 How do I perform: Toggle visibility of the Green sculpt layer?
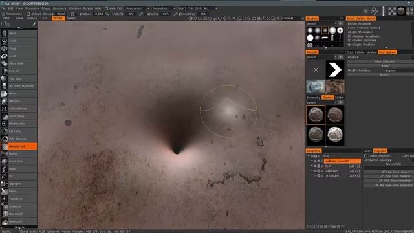[x=315, y=171]
